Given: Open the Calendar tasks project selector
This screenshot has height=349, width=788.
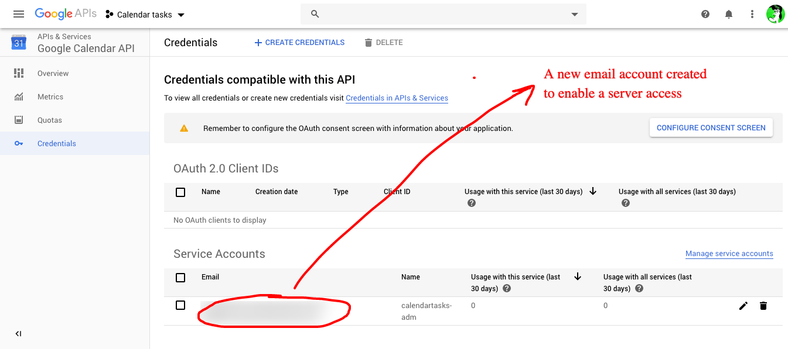Looking at the screenshot, I should coord(145,15).
